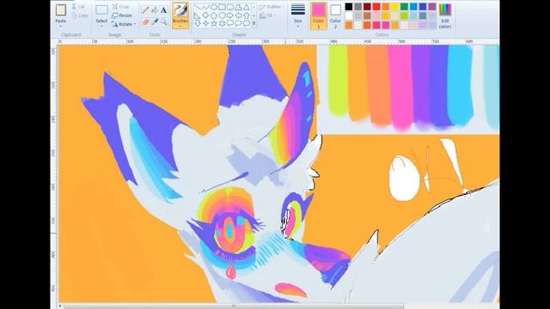Choose the Down arrow shape
Image resolution: width=550 pixels, height=309 pixels.
(x=198, y=23)
